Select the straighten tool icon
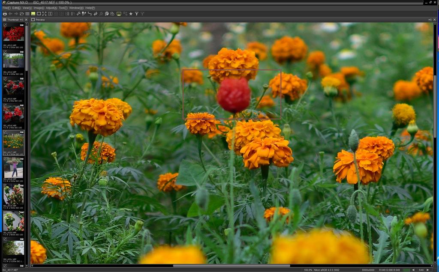The height and width of the screenshot is (272, 439). (x=90, y=14)
